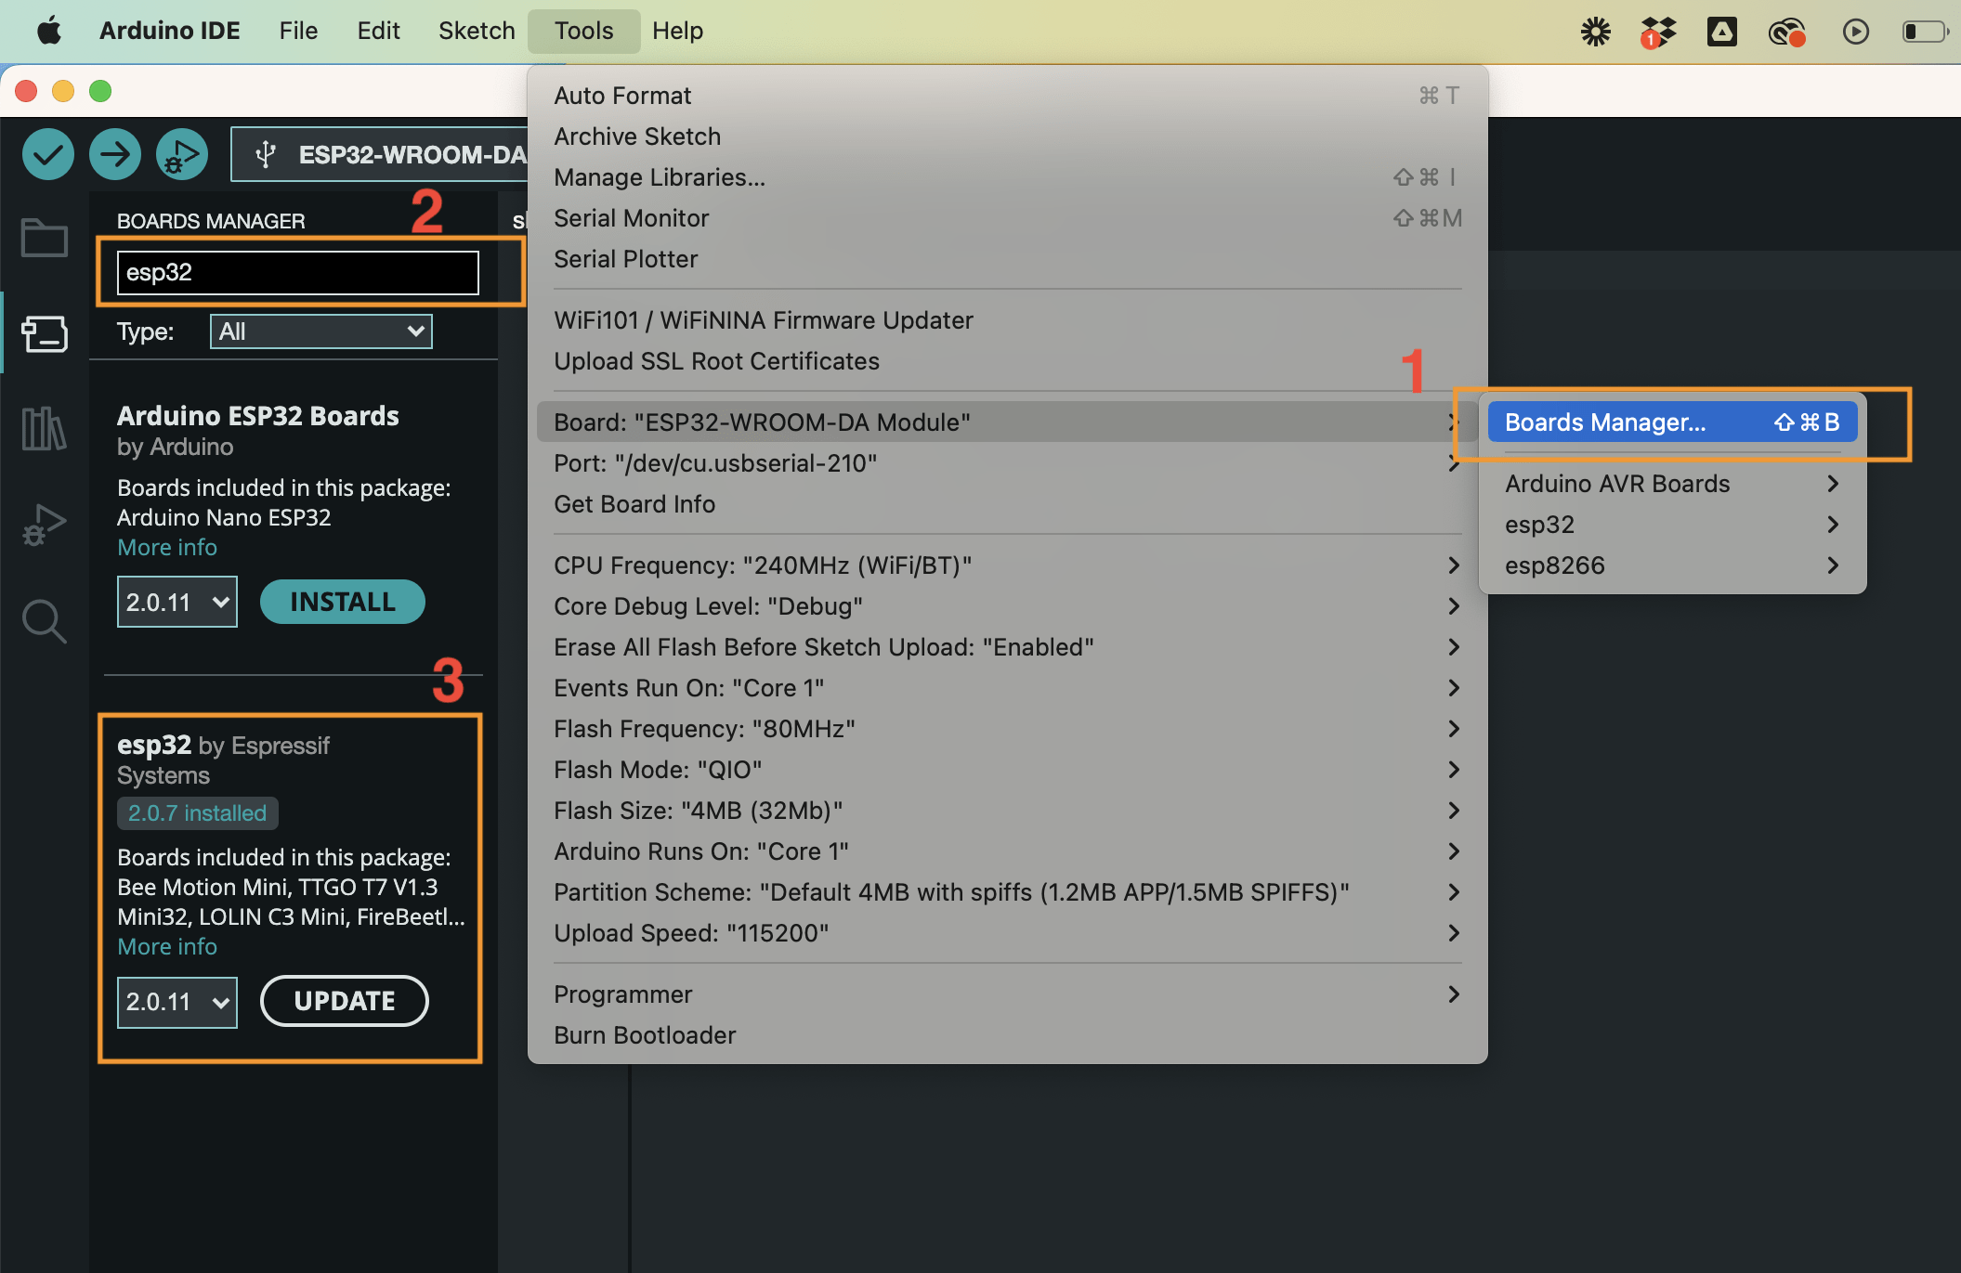
Task: Select Boards Manager... in the submenu
Action: pyautogui.click(x=1672, y=422)
